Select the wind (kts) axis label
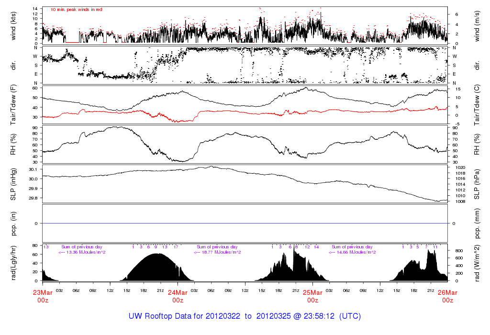This screenshot has width=490, height=335. [13, 26]
